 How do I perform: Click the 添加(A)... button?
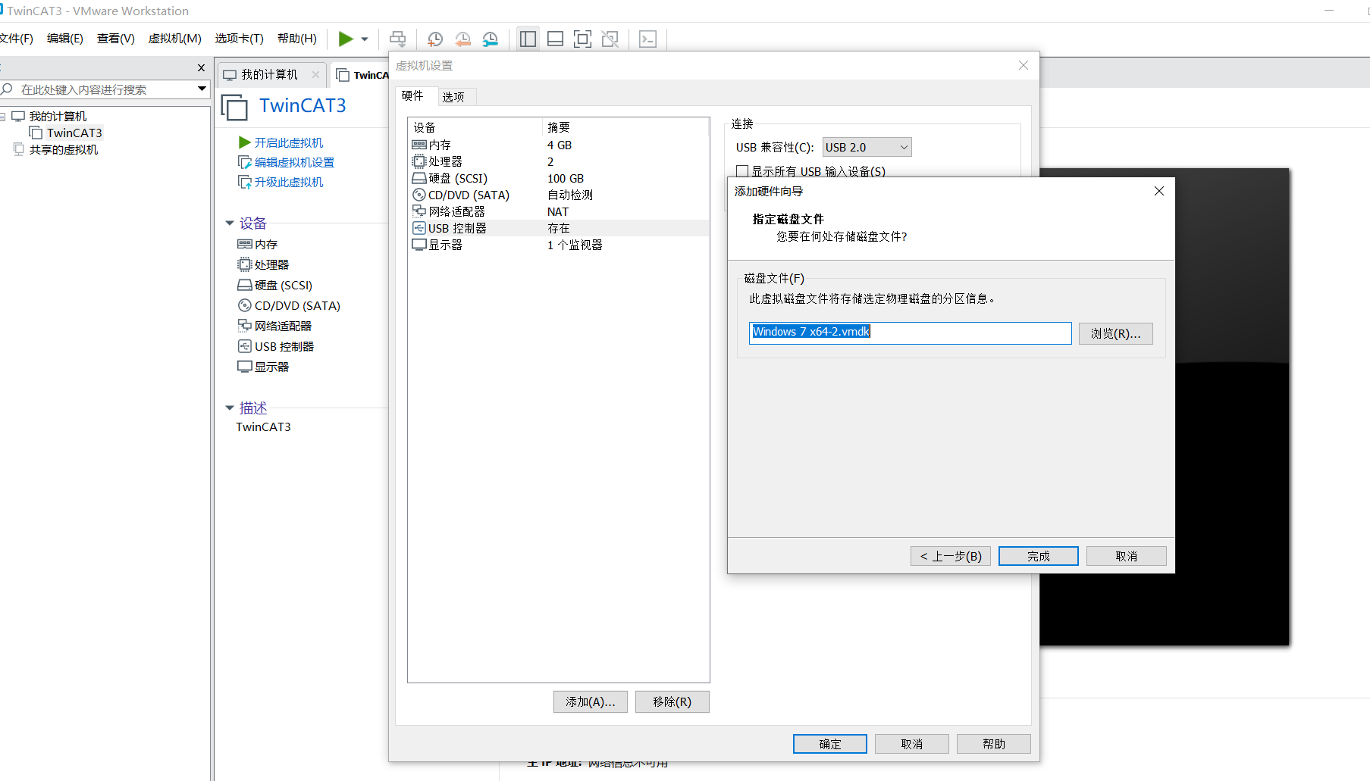point(590,701)
